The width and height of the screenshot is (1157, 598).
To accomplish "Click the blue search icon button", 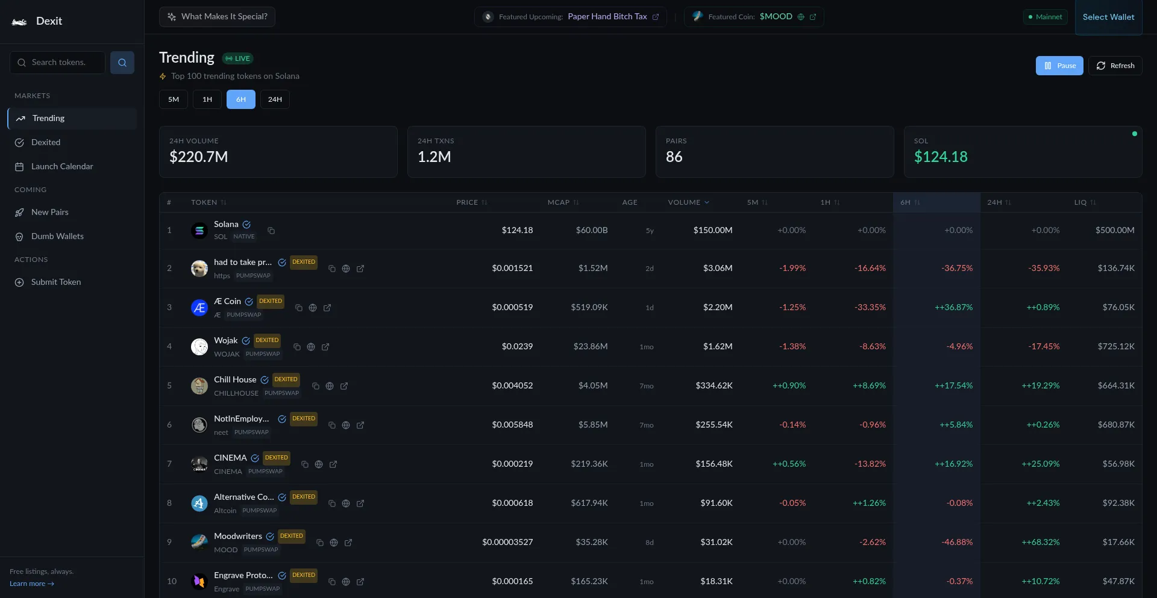I will click(122, 63).
